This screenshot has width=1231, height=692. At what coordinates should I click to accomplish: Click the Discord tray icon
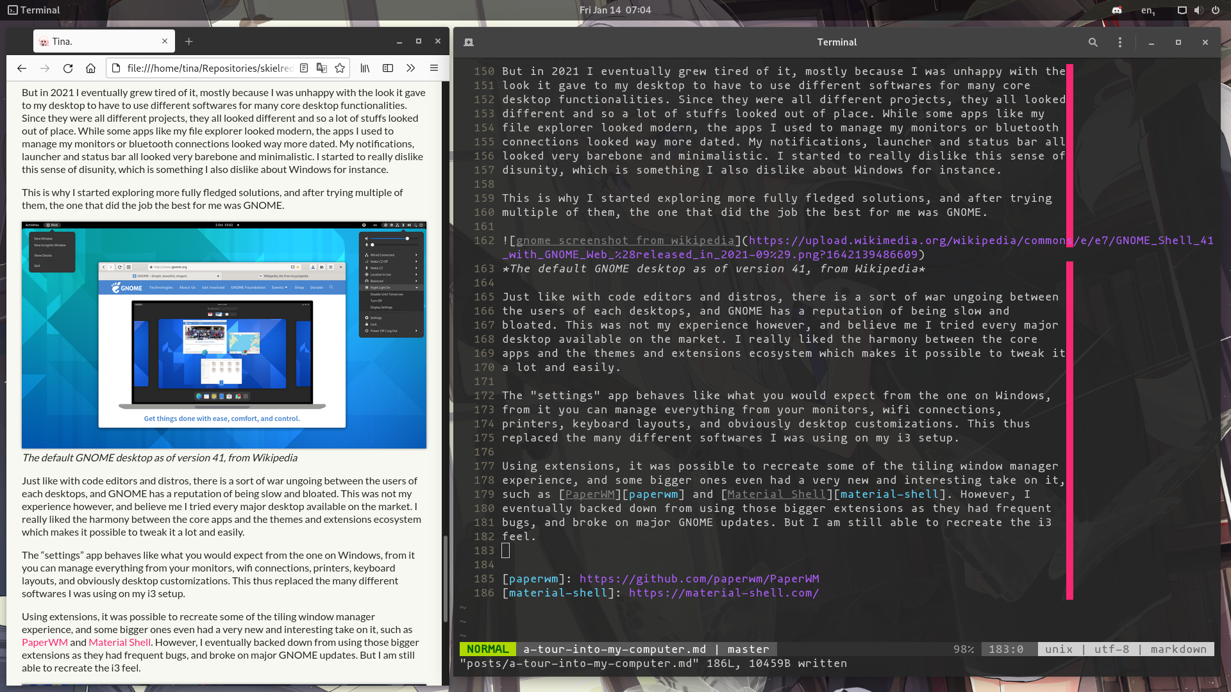click(1117, 10)
